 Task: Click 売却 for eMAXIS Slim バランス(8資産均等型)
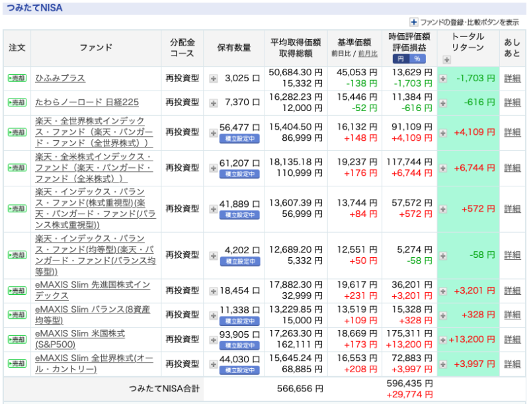click(x=17, y=315)
